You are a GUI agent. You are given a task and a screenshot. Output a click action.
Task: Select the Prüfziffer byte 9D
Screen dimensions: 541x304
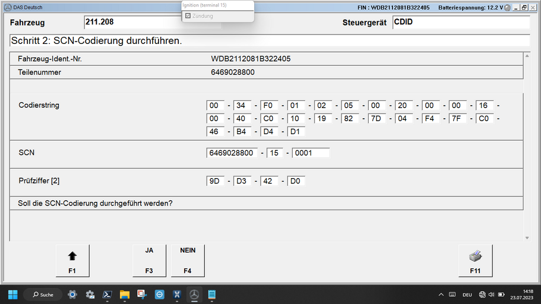click(x=216, y=181)
